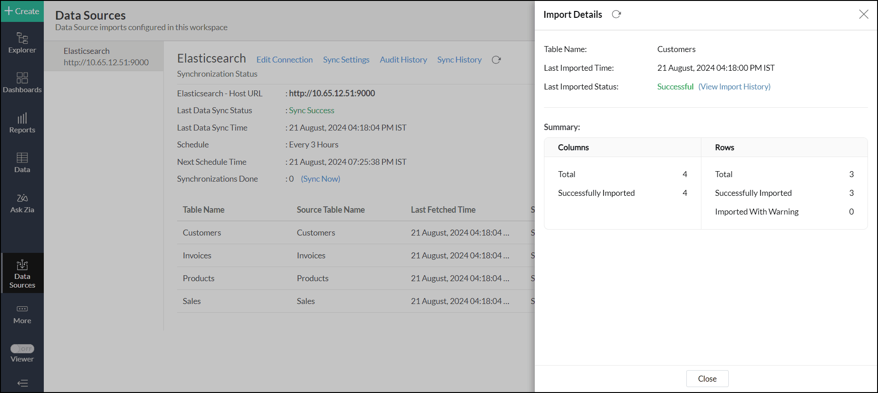
Task: View Audit History
Action: pos(403,60)
